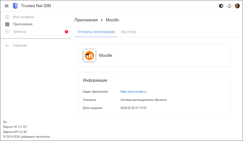This screenshot has width=243, height=141.
Task: Open the https://test.moodle.ru link
Action: tap(133, 91)
